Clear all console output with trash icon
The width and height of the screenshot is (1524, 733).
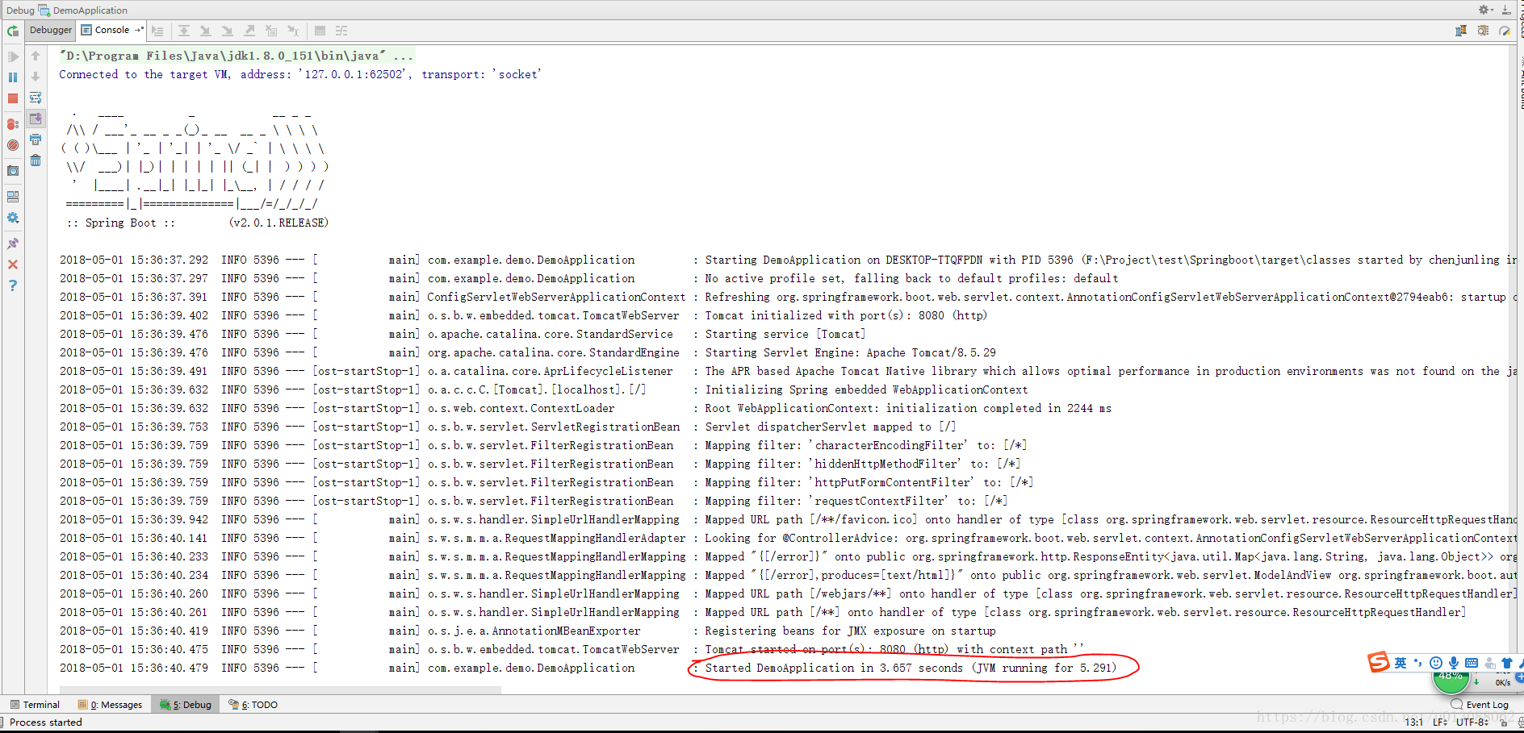(36, 160)
